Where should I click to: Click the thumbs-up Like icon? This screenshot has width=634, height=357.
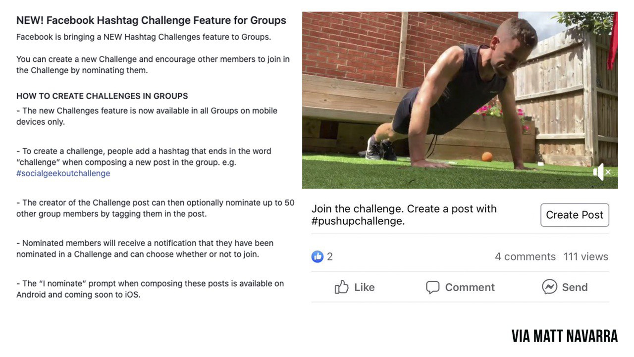click(341, 287)
